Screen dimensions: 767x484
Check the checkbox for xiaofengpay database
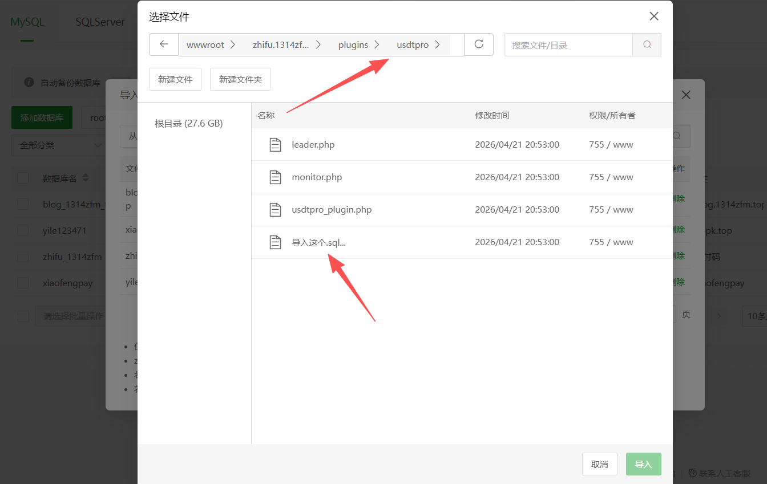(x=22, y=282)
